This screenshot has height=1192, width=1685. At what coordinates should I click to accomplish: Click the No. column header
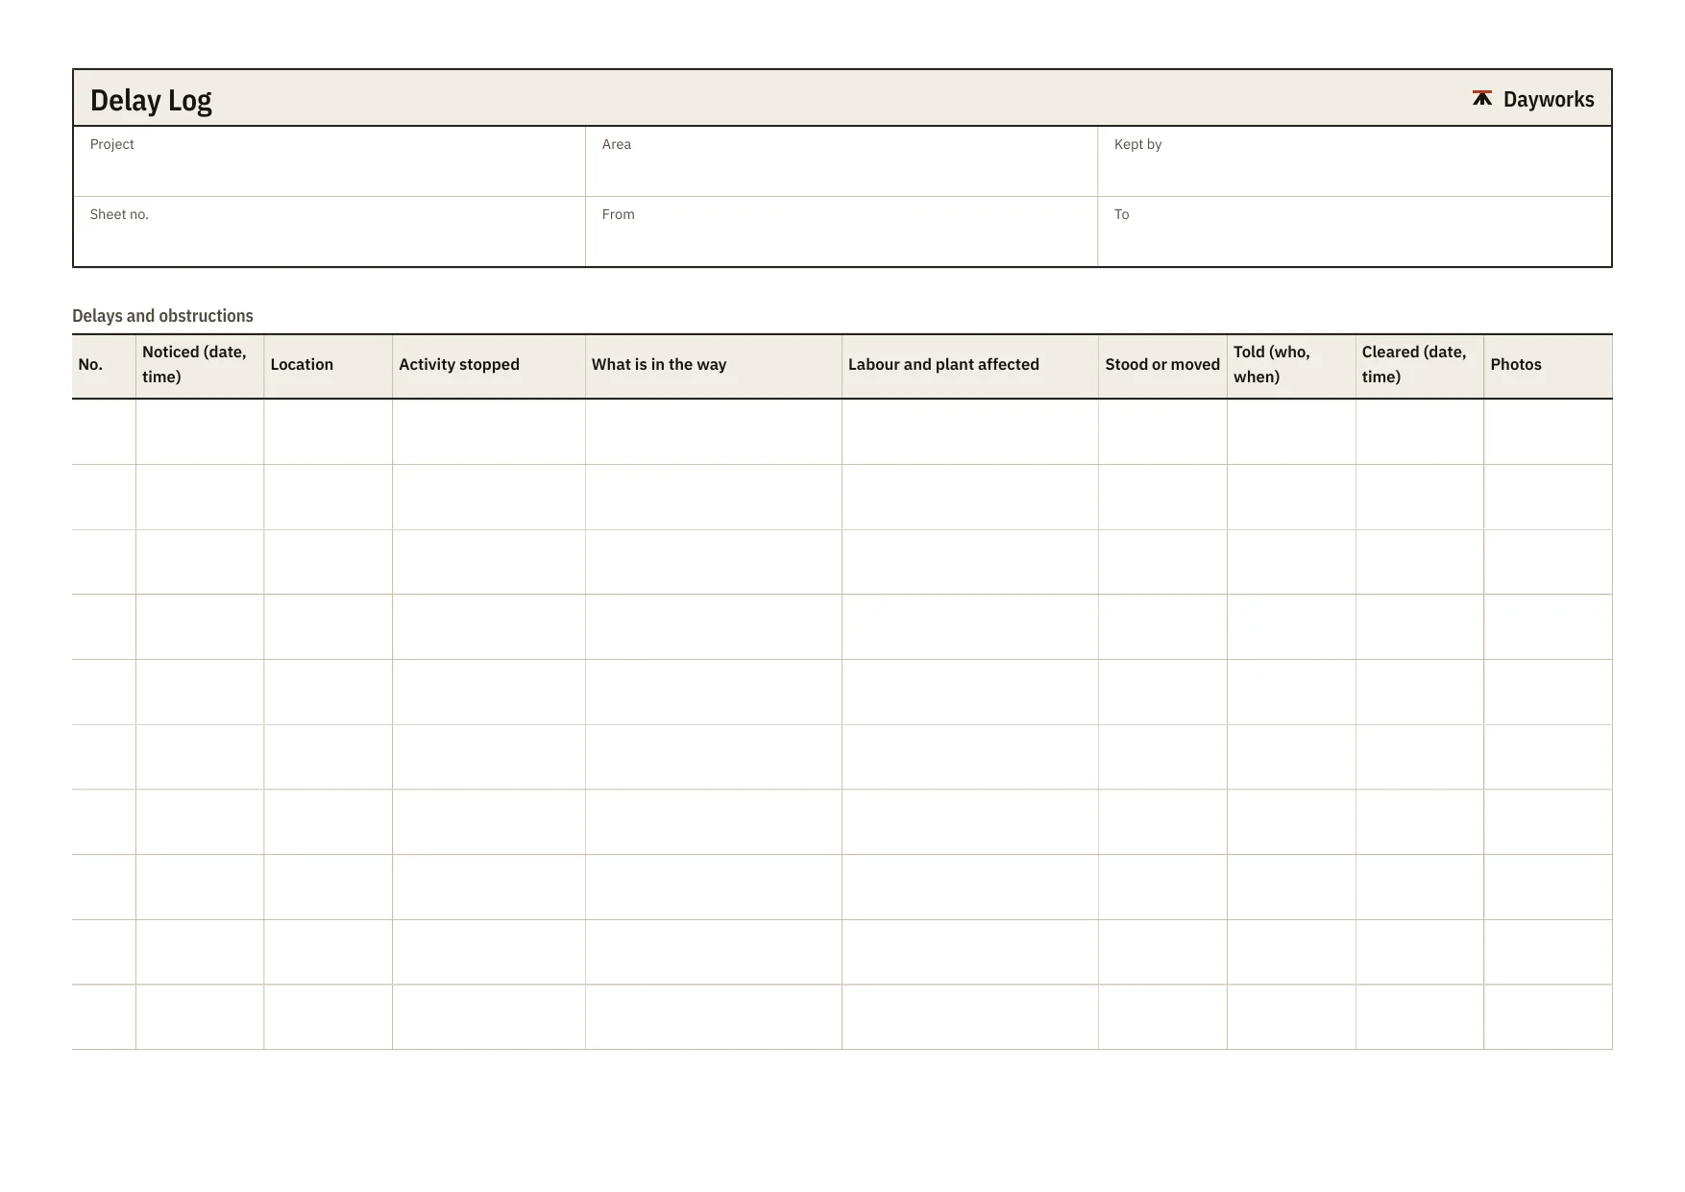tap(104, 365)
